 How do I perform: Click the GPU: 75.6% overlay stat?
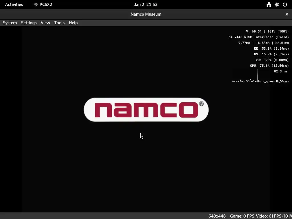[269, 66]
